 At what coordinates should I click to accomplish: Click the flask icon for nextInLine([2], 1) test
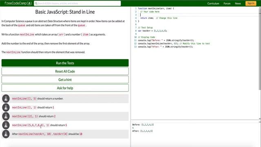6,116
